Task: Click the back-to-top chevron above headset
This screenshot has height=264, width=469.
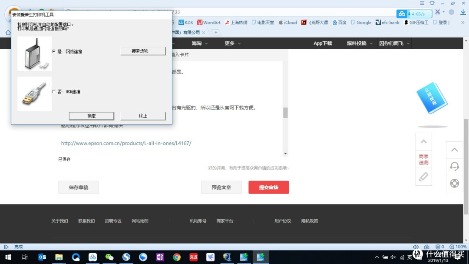Action: click(x=454, y=150)
